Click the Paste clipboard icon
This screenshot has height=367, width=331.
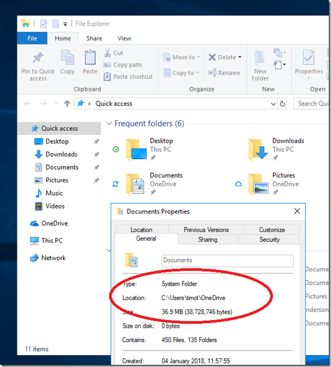coord(90,57)
